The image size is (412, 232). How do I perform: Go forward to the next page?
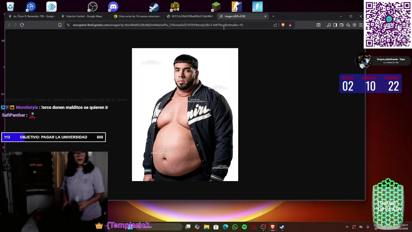tap(15, 25)
